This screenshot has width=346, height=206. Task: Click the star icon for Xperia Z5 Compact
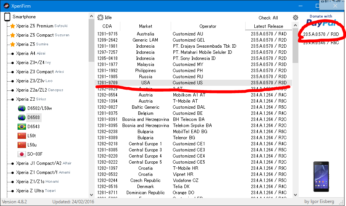tap(13, 35)
